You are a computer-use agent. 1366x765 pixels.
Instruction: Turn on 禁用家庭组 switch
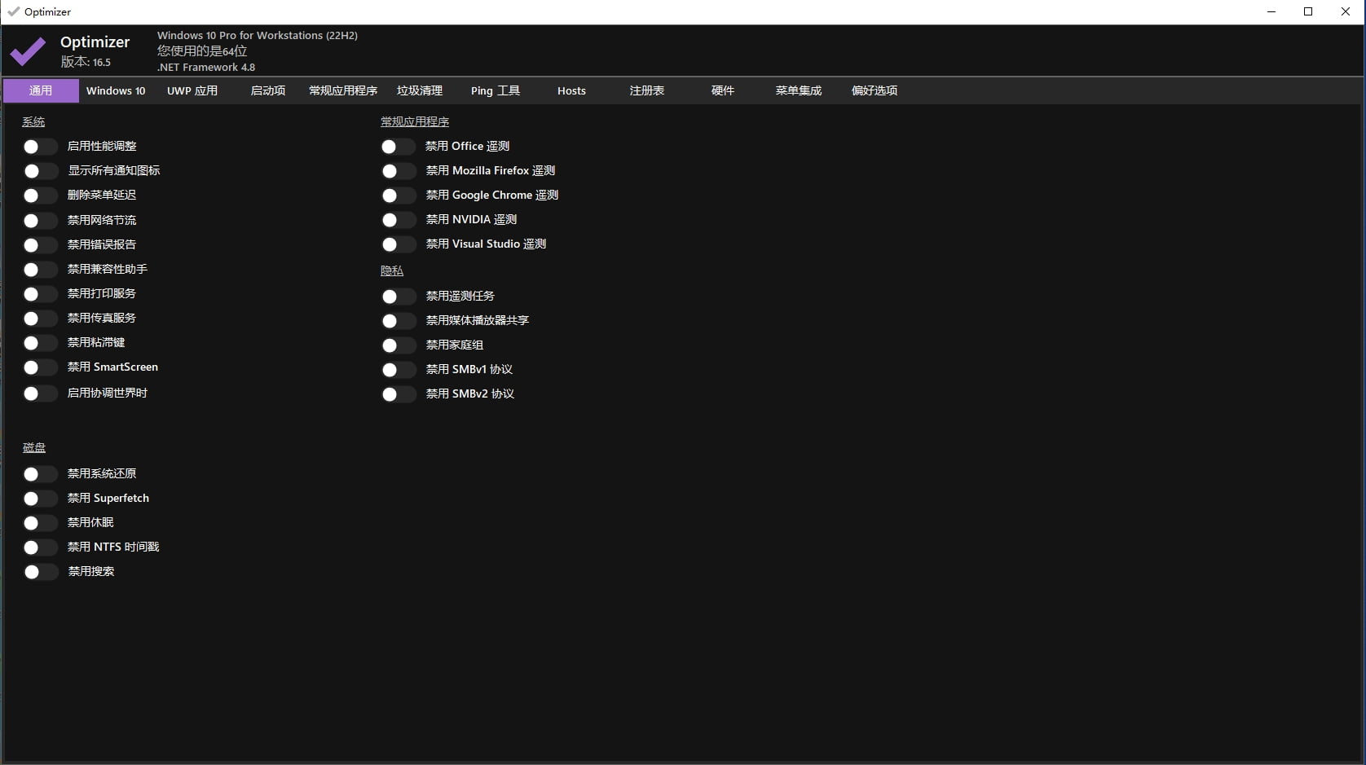398,345
